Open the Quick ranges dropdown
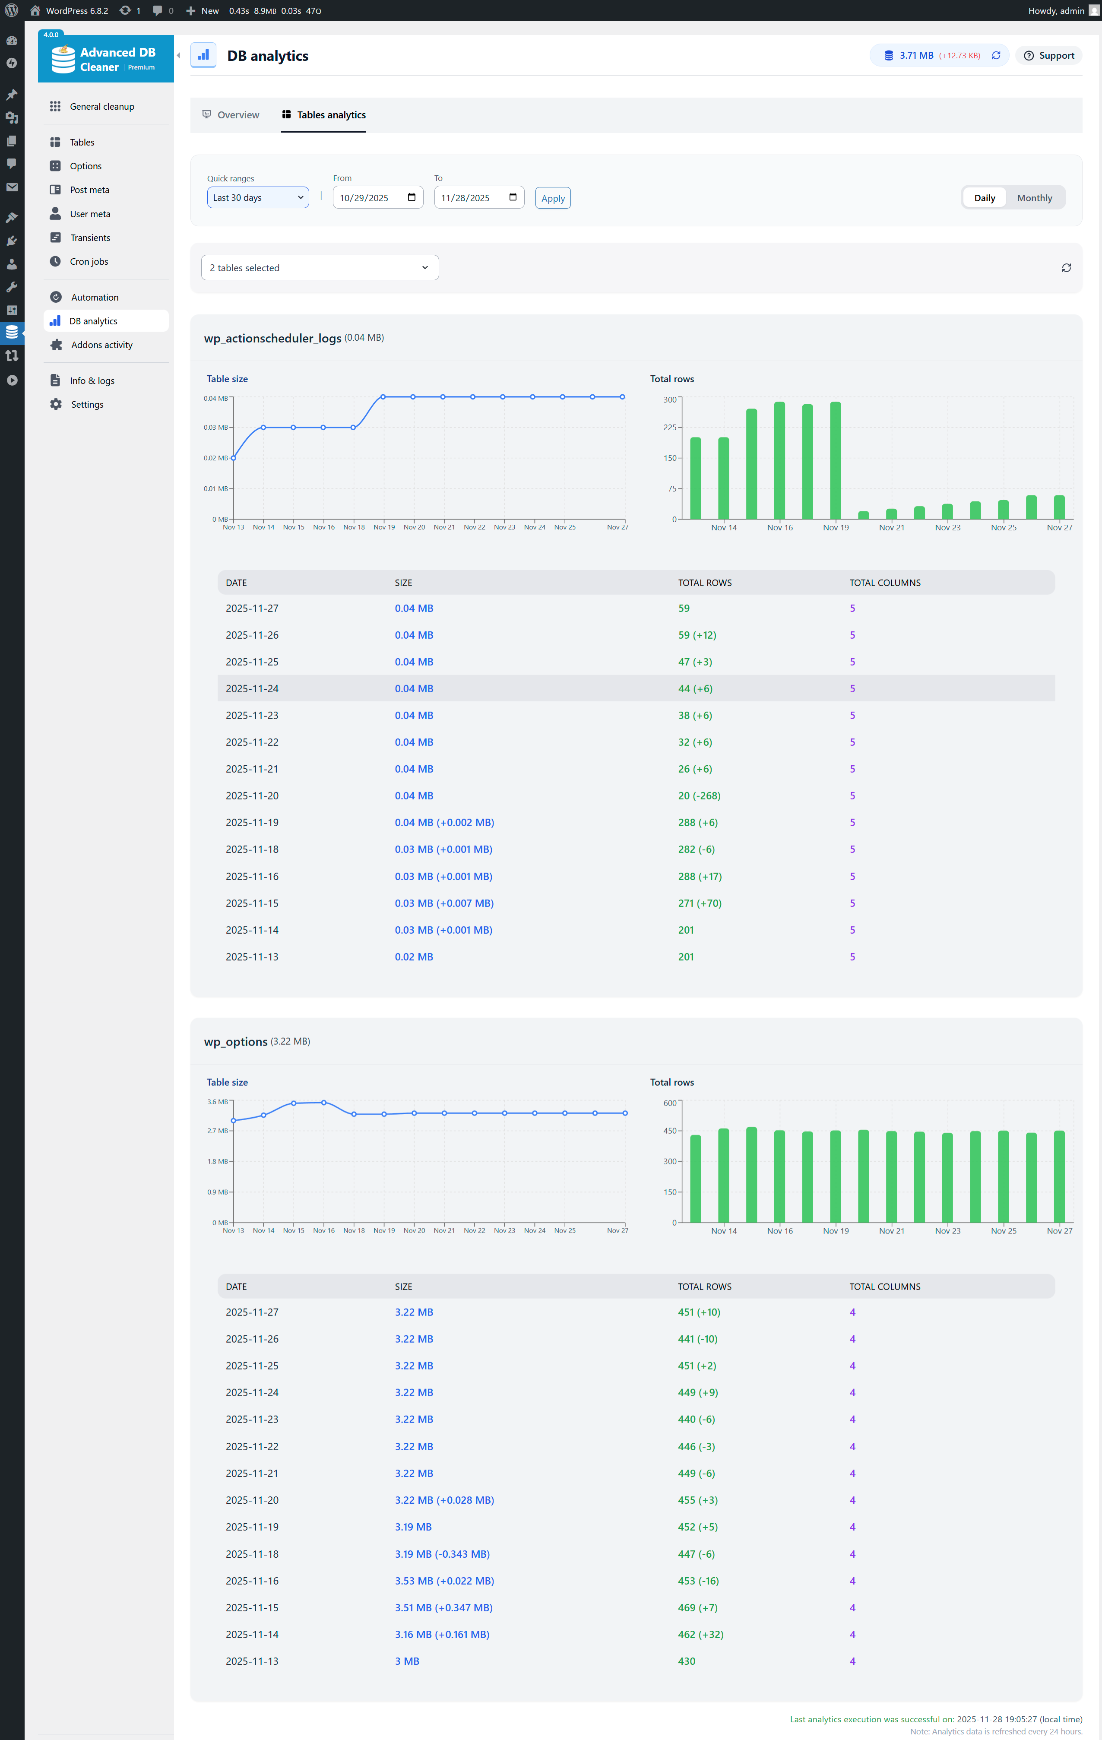 257,197
